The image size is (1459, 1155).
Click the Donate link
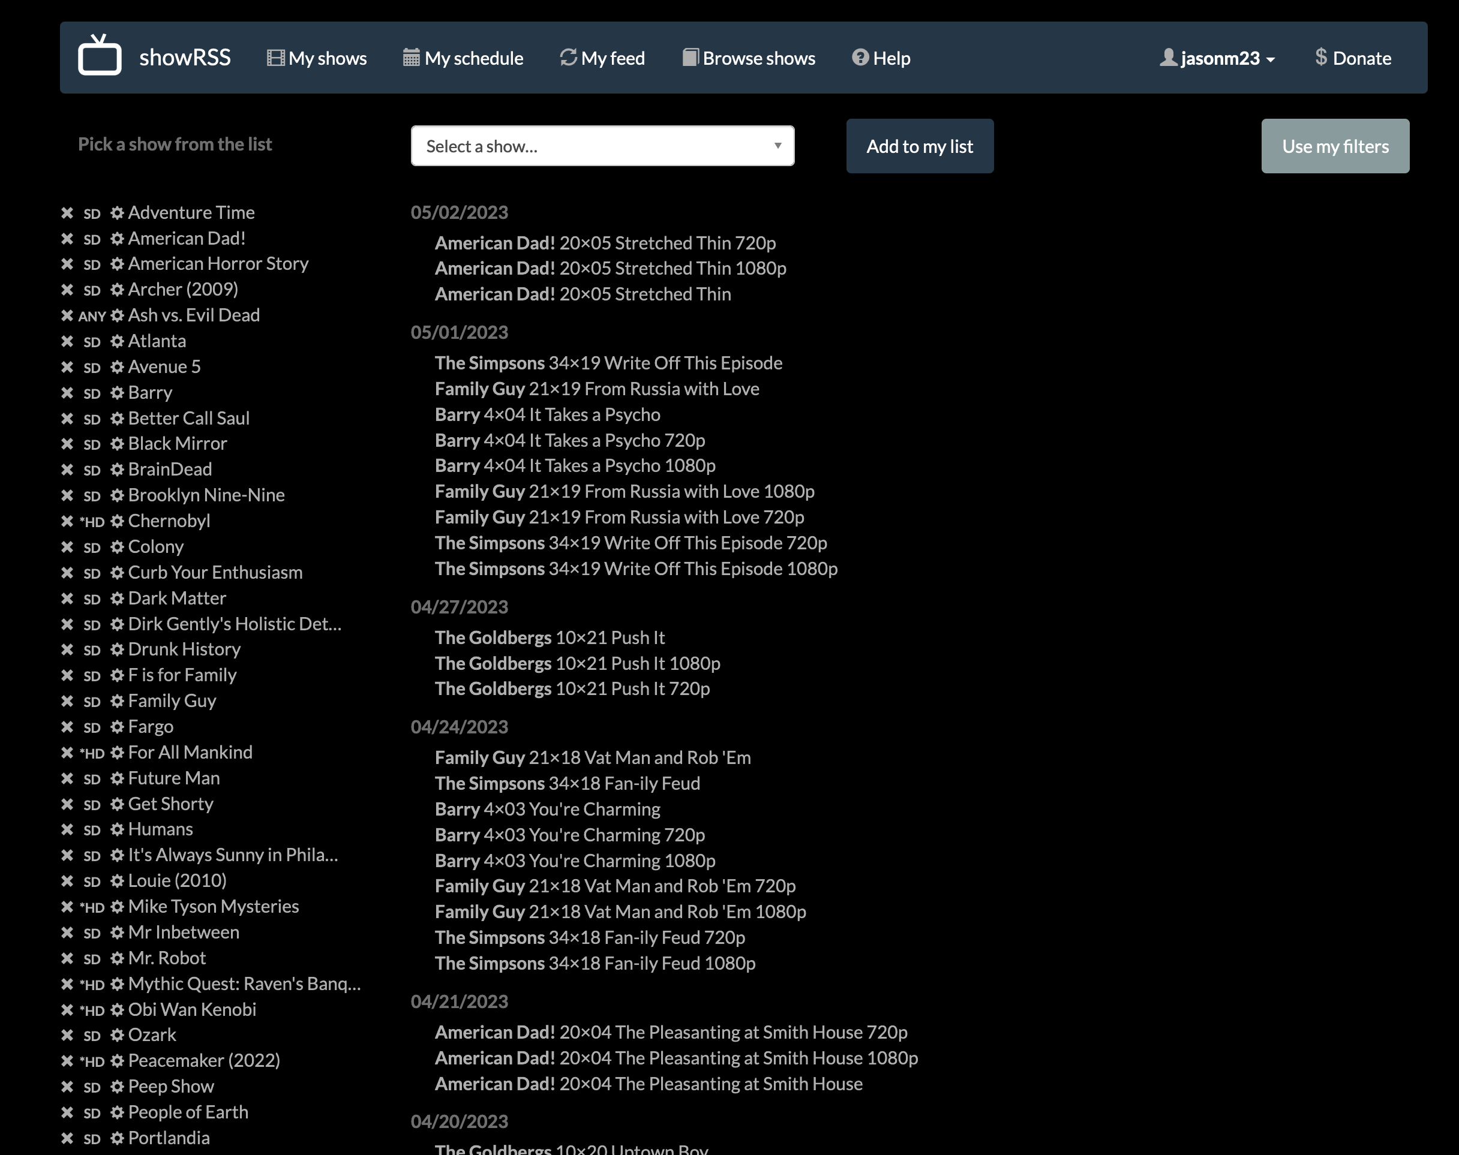tap(1353, 58)
